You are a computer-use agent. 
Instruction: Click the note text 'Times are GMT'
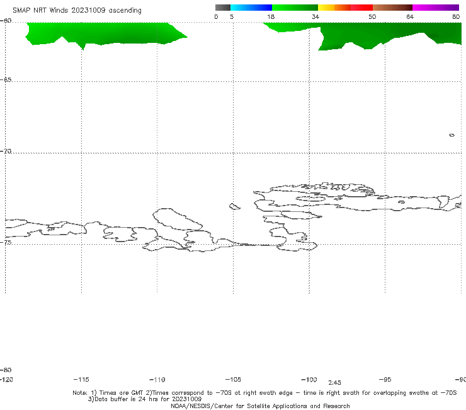122,393
